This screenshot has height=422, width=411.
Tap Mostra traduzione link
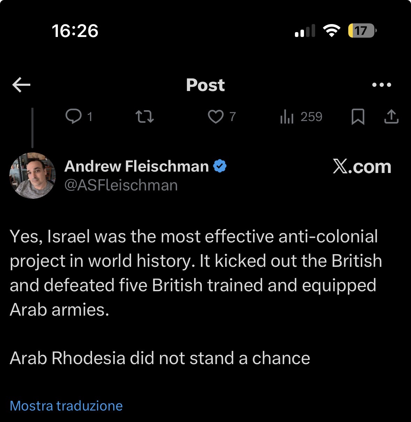[x=66, y=406]
